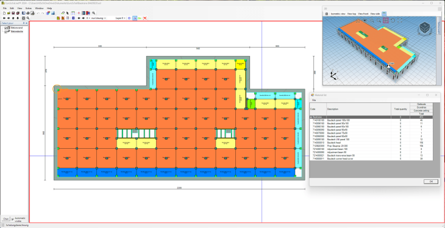
Task: Toggle the Automatic visible checkbox
Action: pyautogui.click(x=12, y=219)
